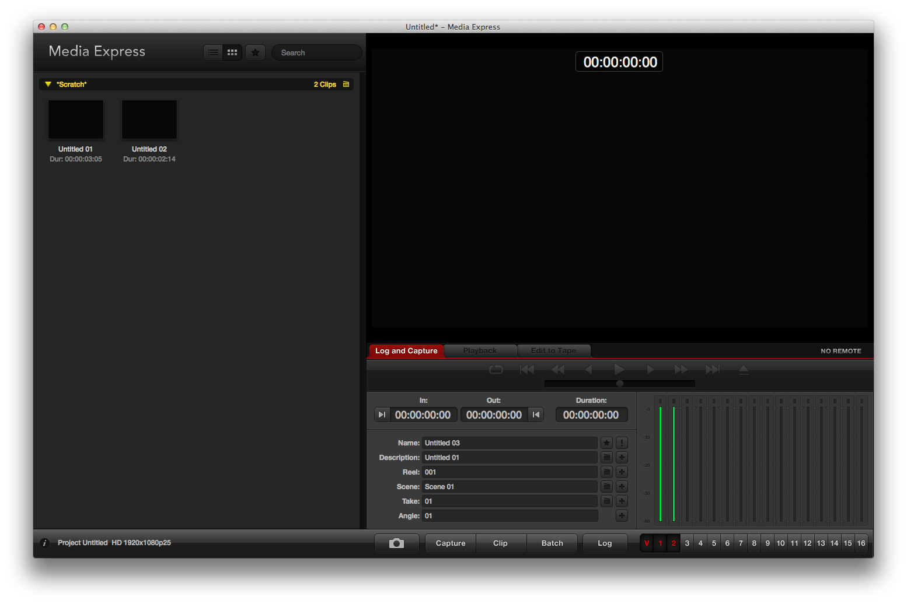Image resolution: width=907 pixels, height=604 pixels.
Task: Mark clip as favorite with Name row star
Action: 606,443
